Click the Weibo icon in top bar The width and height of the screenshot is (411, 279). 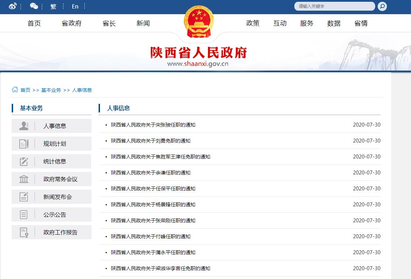point(13,6)
